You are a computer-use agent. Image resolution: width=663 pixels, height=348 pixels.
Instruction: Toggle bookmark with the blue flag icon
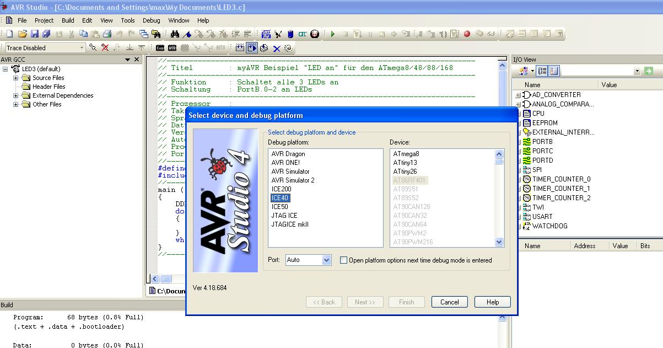[187, 34]
